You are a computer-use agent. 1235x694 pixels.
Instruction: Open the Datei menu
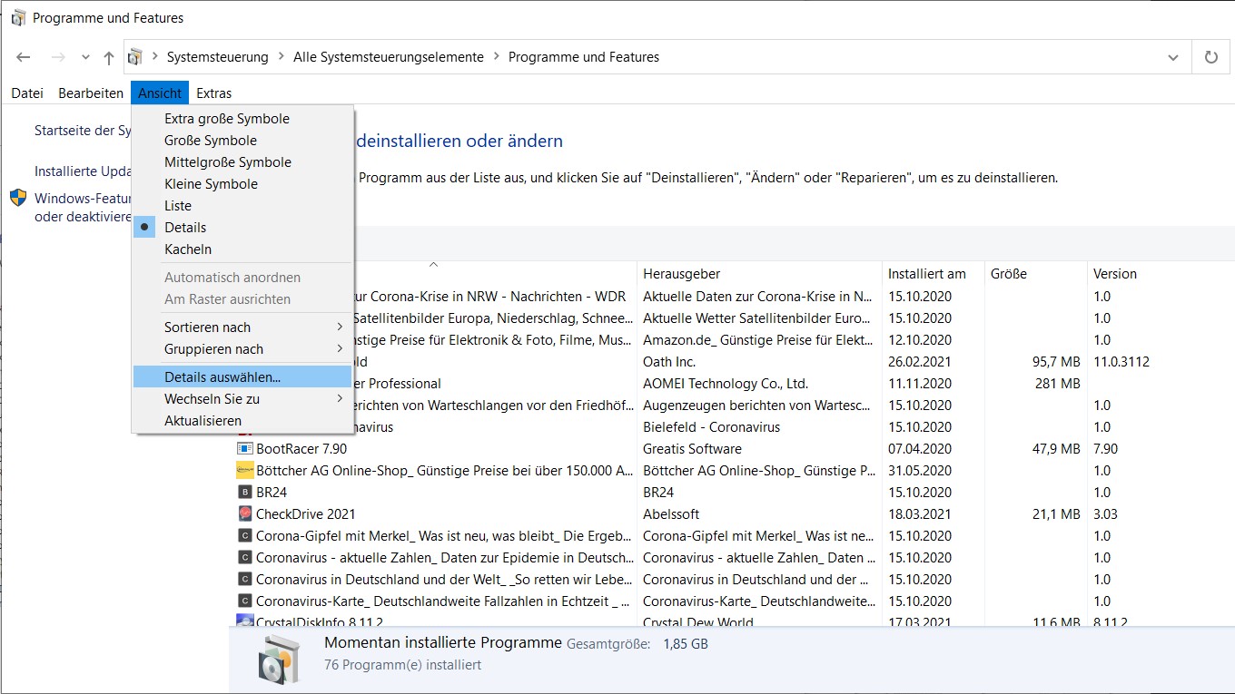tap(27, 93)
